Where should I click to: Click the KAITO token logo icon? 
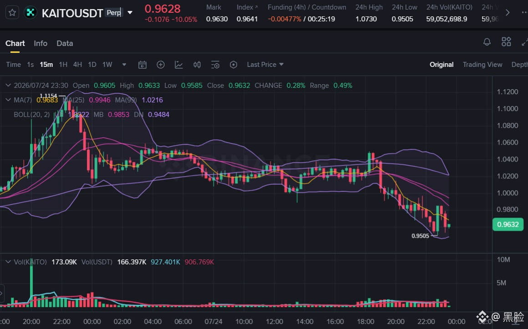(30, 13)
